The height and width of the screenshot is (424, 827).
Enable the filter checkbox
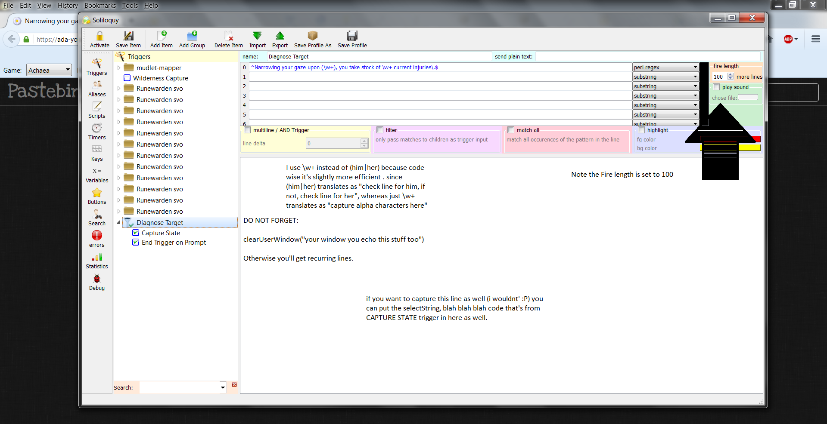click(x=380, y=130)
